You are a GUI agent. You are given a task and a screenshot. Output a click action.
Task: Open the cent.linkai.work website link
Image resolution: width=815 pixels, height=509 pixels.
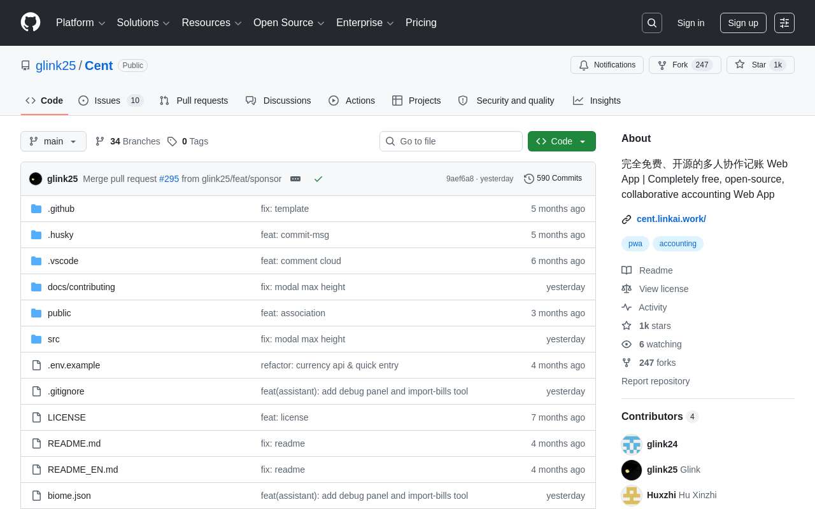pos(671,219)
